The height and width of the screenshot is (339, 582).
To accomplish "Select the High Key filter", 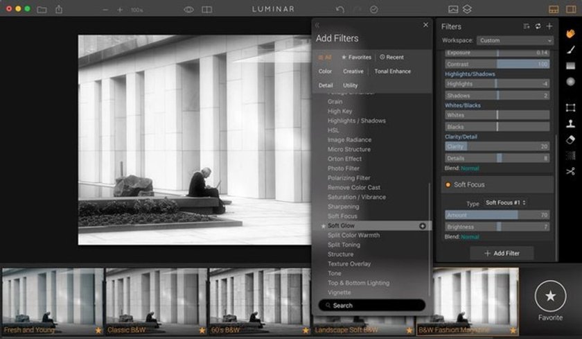I will click(x=339, y=111).
